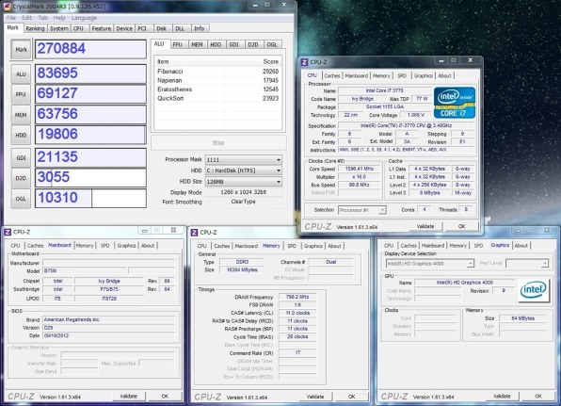Open the File menu in CrystalMark

(x=11, y=18)
